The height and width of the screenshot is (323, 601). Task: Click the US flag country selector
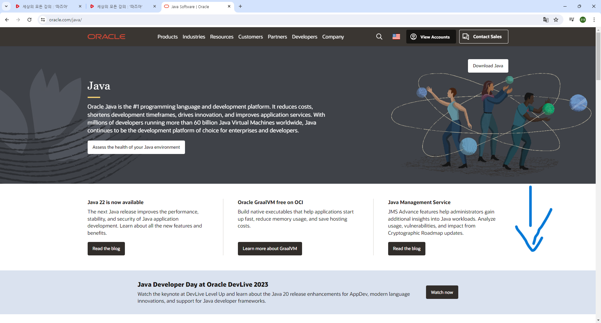[x=396, y=37]
